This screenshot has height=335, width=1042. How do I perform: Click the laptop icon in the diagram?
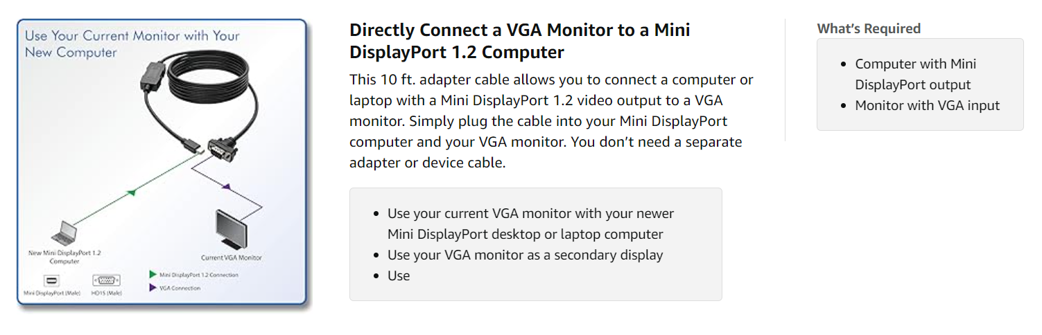coord(62,233)
